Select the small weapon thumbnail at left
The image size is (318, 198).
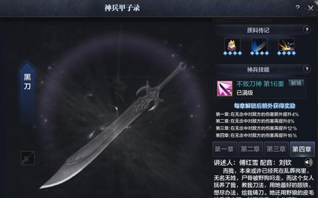coord(28,158)
